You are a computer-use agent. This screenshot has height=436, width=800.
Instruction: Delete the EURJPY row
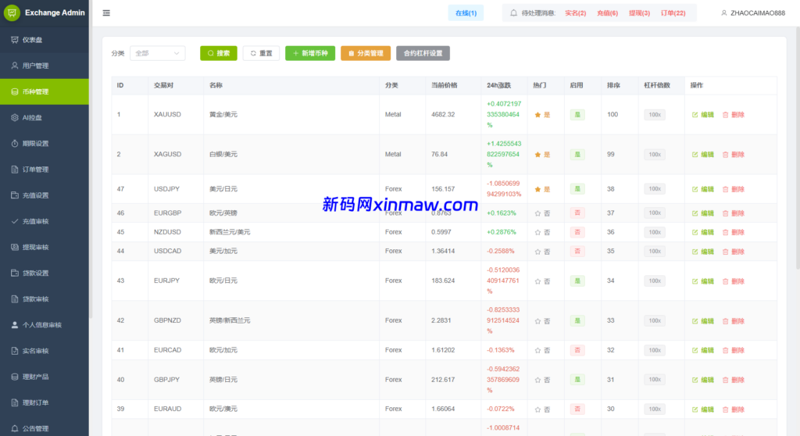point(733,281)
